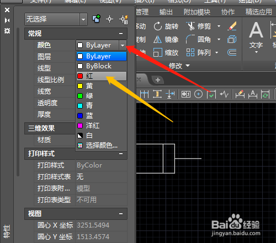Collapse the 打印样式 section
The height and width of the screenshot is (243, 276).
[121, 154]
